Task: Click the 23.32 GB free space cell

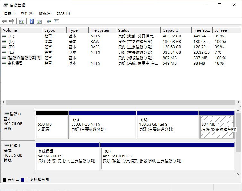Action: [202, 52]
